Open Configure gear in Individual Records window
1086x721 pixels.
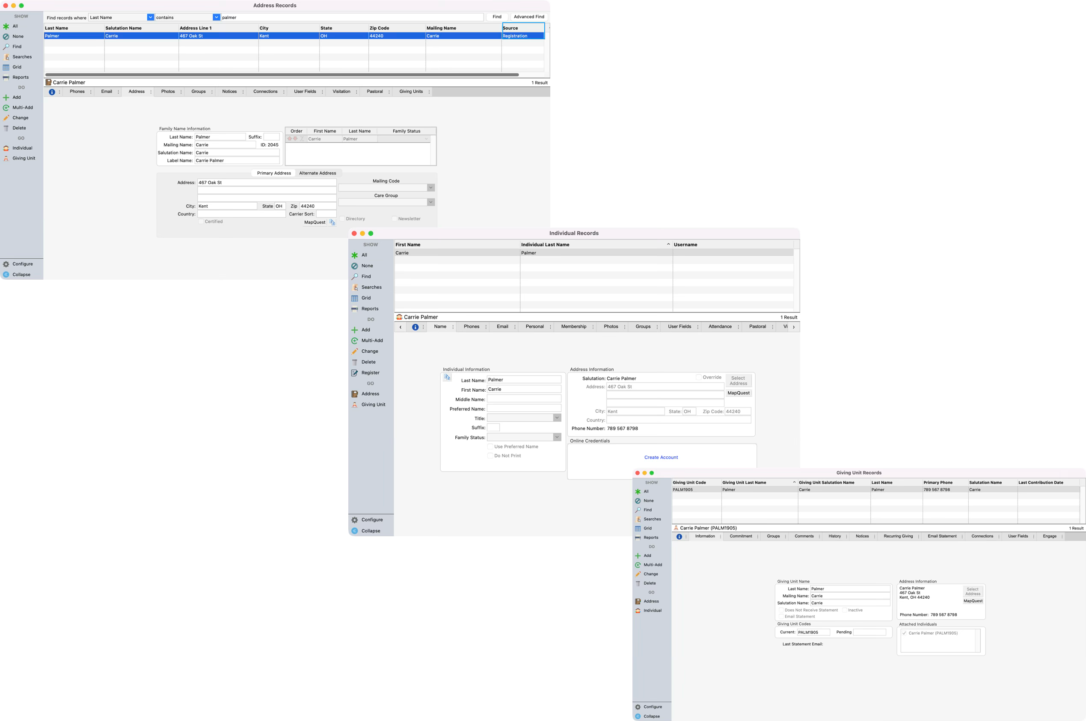(355, 520)
